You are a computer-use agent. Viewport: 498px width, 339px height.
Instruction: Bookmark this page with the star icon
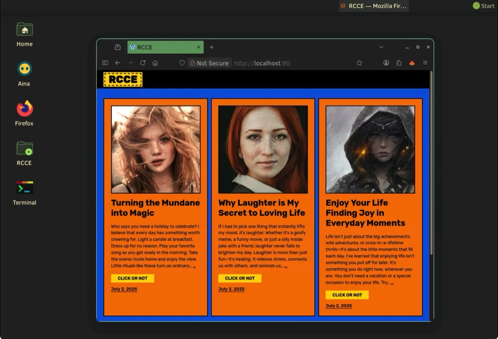pos(359,63)
